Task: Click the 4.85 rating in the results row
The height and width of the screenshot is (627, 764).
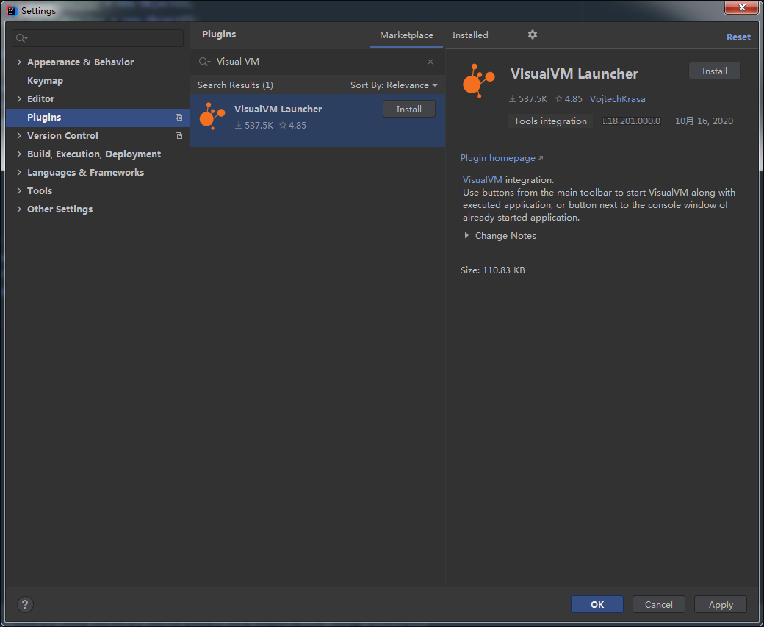Action: coord(293,125)
